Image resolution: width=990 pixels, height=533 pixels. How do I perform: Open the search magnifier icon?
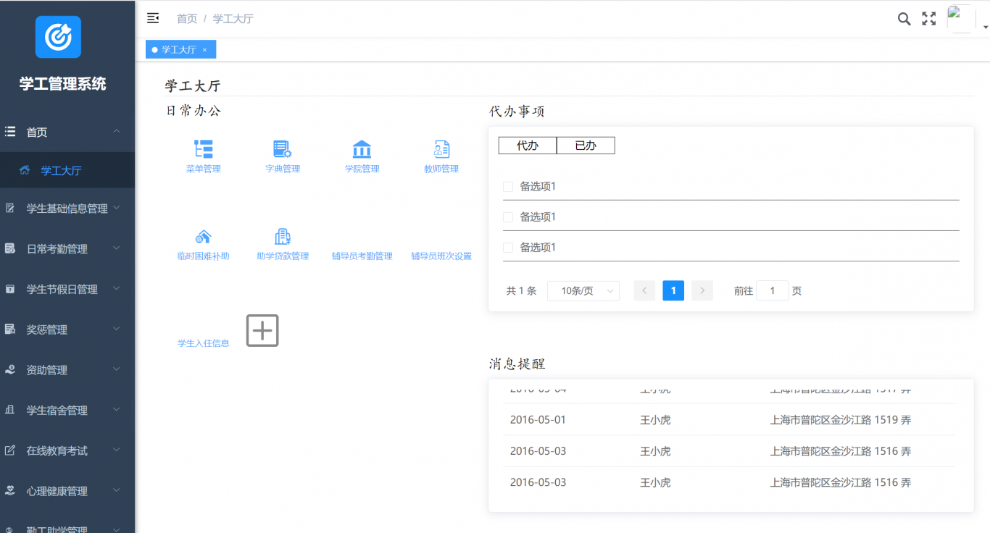click(x=904, y=19)
